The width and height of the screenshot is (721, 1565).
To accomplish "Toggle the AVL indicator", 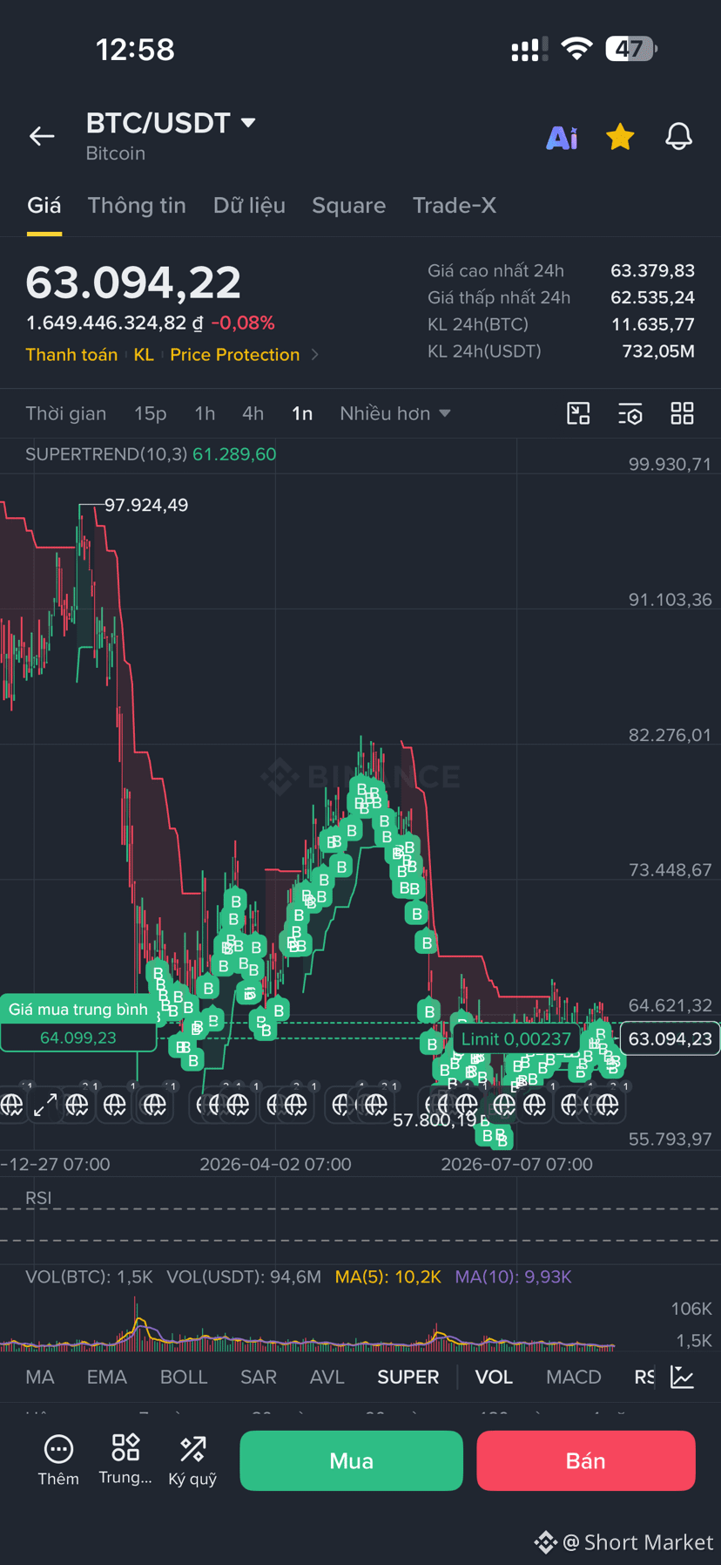I will tap(327, 1377).
